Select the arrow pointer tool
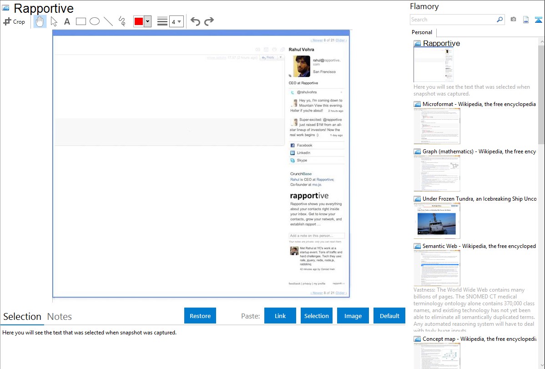The height and width of the screenshot is (369, 545). tap(54, 21)
